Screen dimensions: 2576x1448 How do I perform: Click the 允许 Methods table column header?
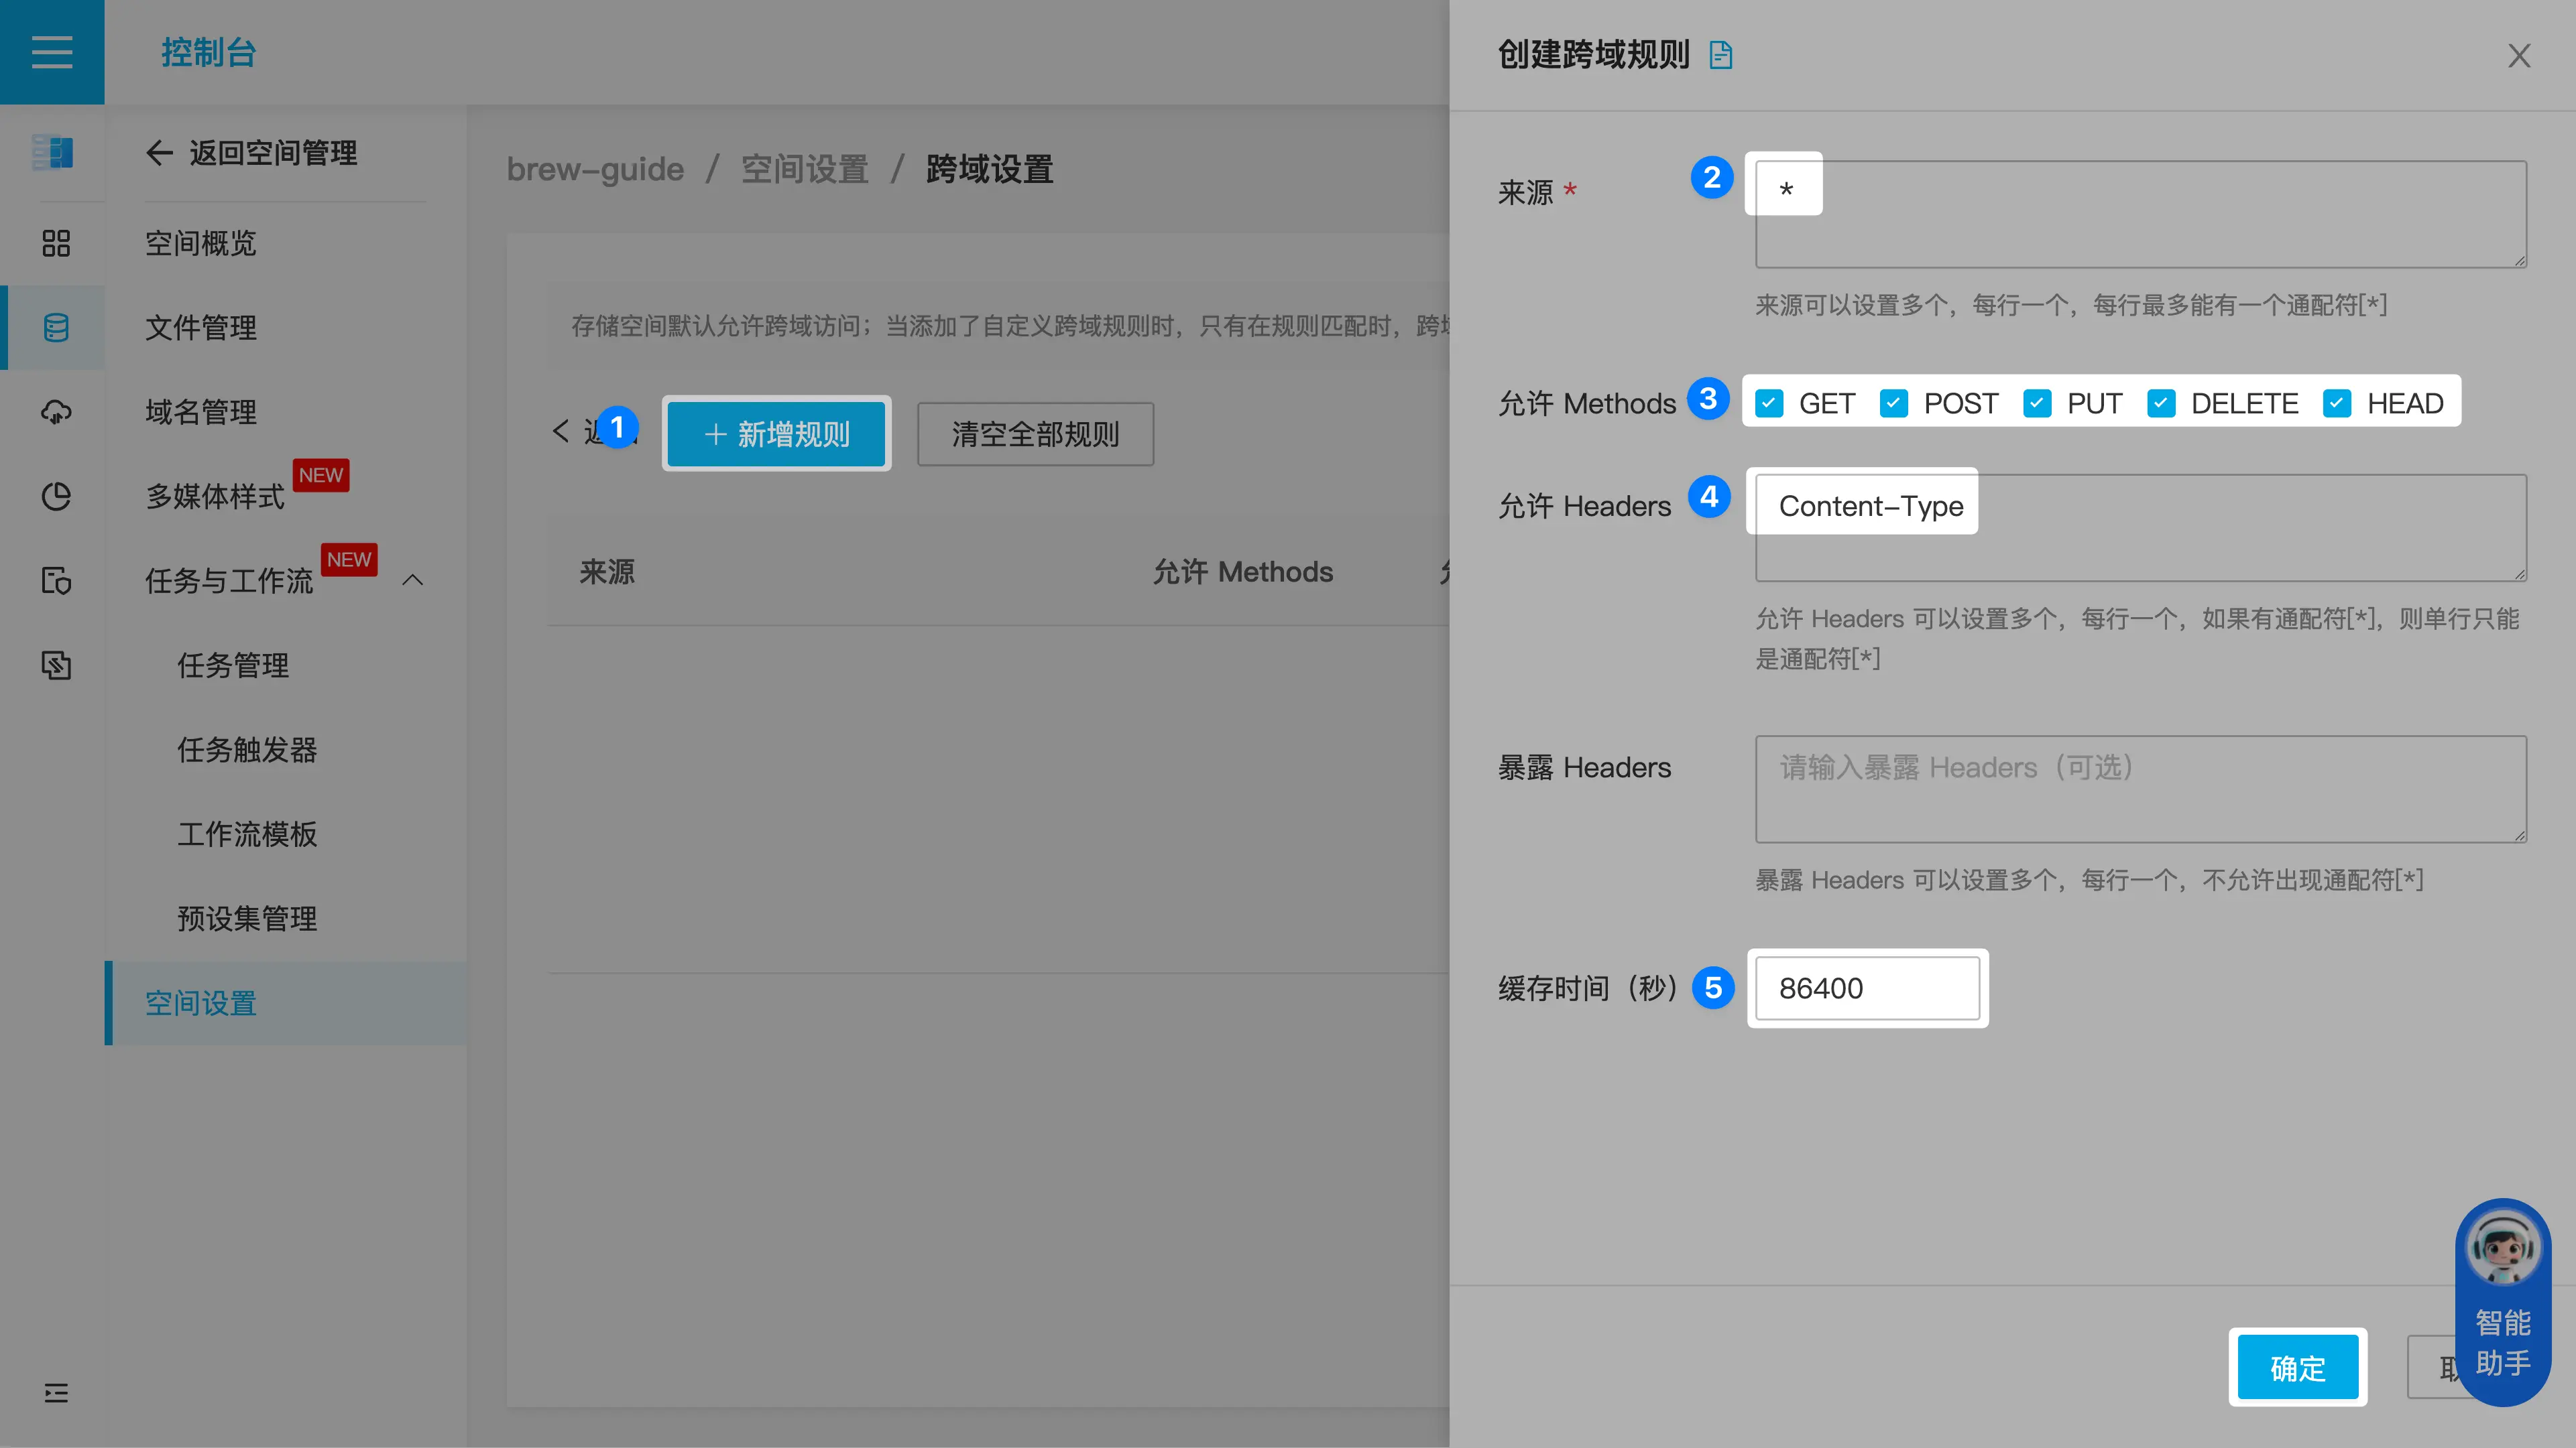[1243, 572]
